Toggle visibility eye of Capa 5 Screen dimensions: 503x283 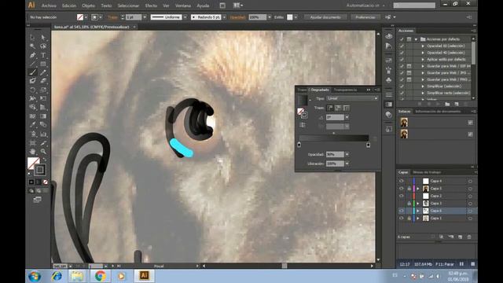click(x=402, y=189)
